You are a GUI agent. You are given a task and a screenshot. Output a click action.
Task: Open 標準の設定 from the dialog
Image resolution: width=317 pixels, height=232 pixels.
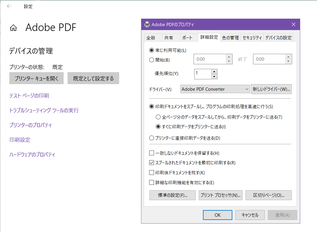pyautogui.click(x=172, y=195)
